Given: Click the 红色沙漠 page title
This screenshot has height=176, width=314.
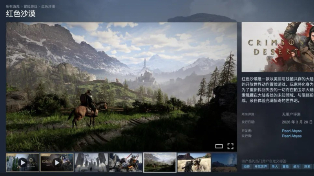Looking at the screenshot, I should click(x=21, y=14).
